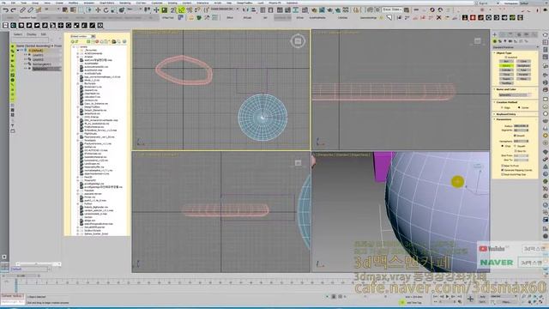The image size is (549, 309).
Task: Open the File menu
Action: click(x=3, y=3)
